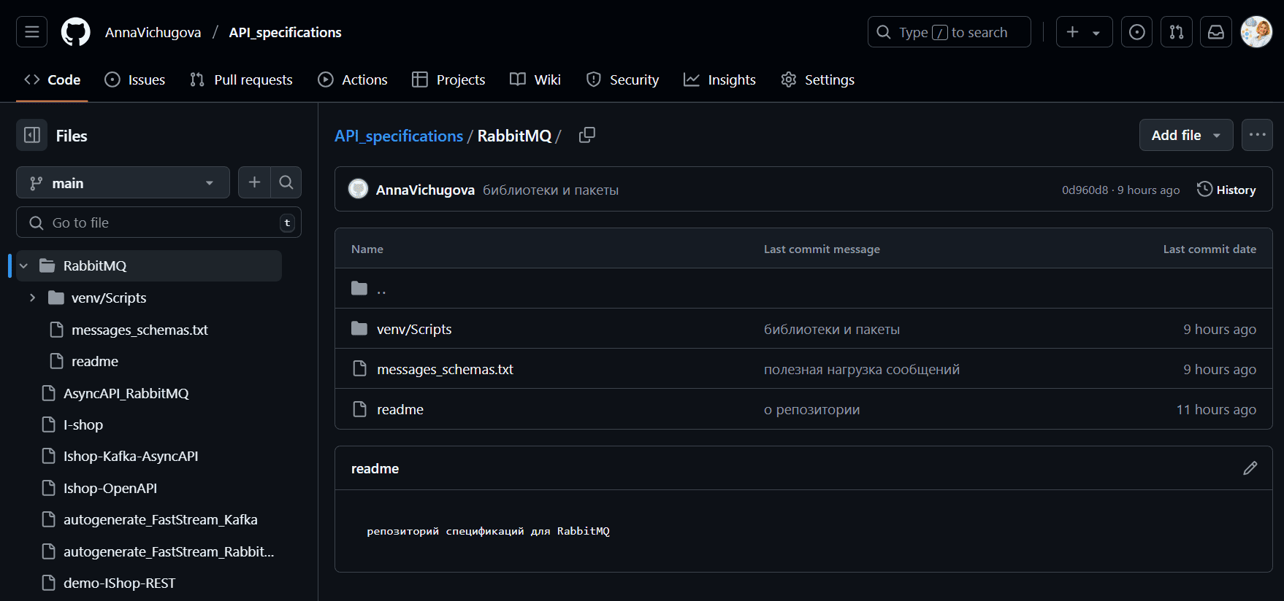Switch to the Settings tab
Screen dimensions: 1284x601
[818, 80]
